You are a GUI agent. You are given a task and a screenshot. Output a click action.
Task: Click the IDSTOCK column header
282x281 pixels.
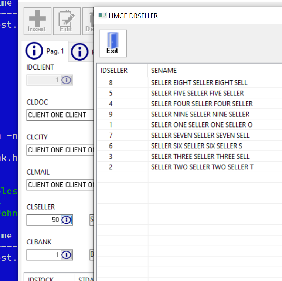pos(49,278)
